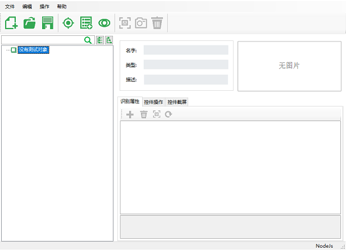Click the refresh icon in properties toolbar
This screenshot has height=250, width=346.
168,114
